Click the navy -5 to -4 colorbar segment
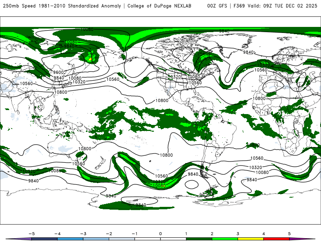Screen dimensions: 321x241 click(x=45, y=239)
